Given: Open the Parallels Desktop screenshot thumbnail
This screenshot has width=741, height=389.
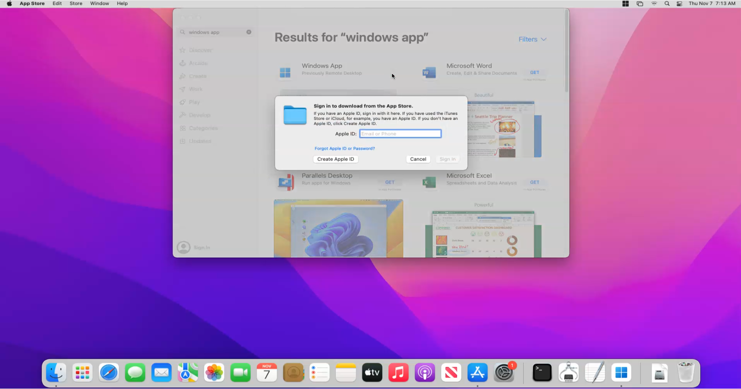Looking at the screenshot, I should (x=338, y=228).
